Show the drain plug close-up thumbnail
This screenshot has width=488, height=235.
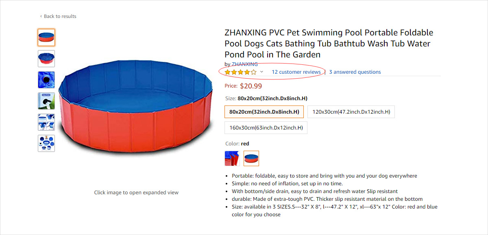point(46,80)
